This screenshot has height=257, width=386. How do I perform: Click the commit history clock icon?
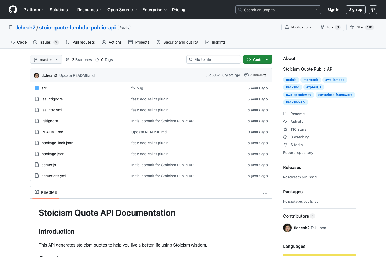pyautogui.click(x=246, y=75)
